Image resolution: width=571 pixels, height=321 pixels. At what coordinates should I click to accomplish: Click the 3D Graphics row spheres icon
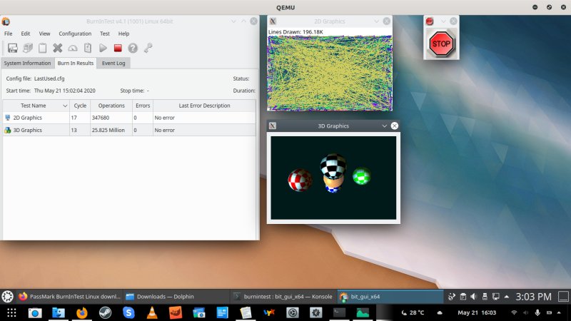[x=8, y=130]
